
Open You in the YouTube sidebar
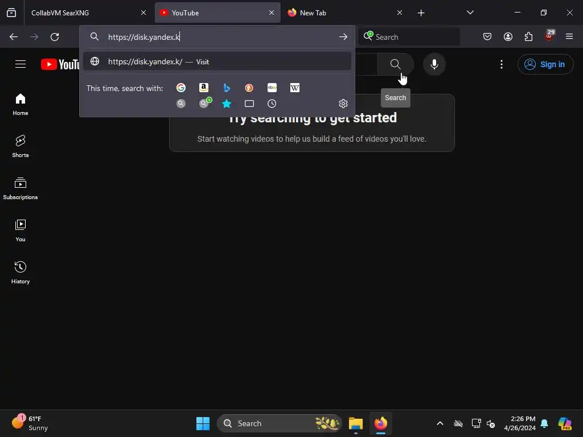pos(20,231)
